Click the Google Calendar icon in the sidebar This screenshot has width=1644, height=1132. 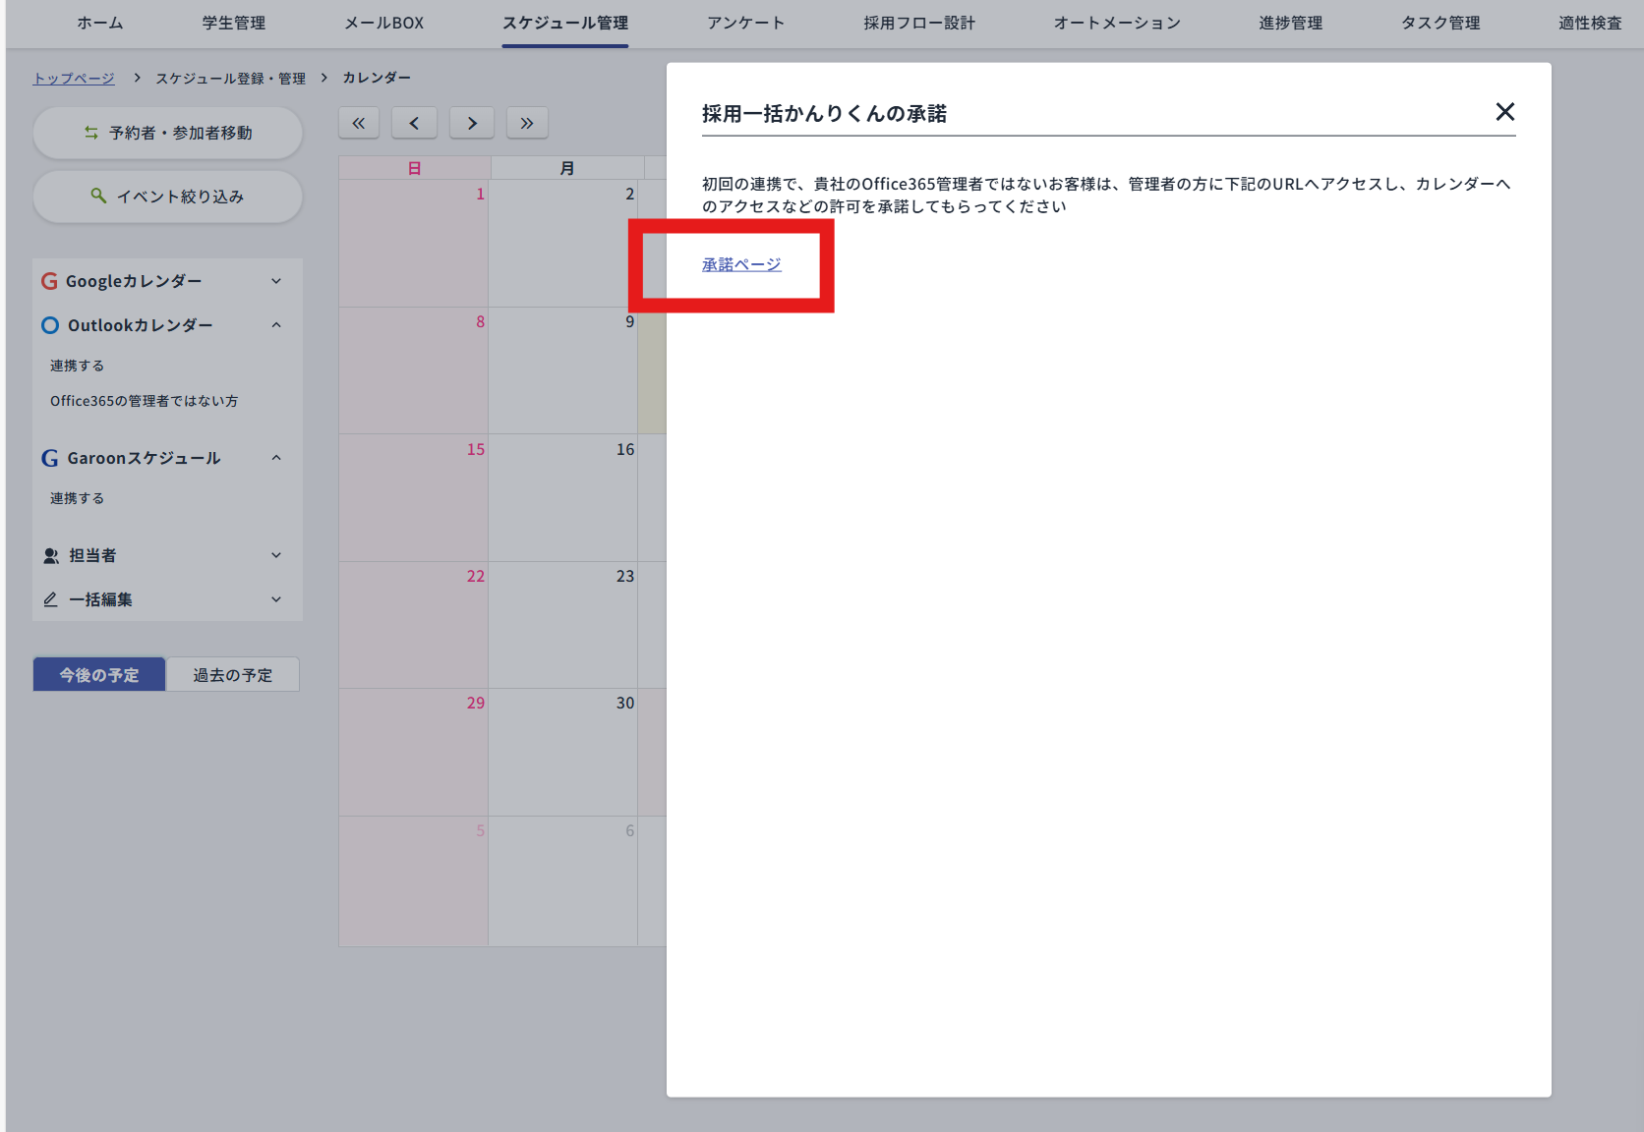tap(49, 281)
